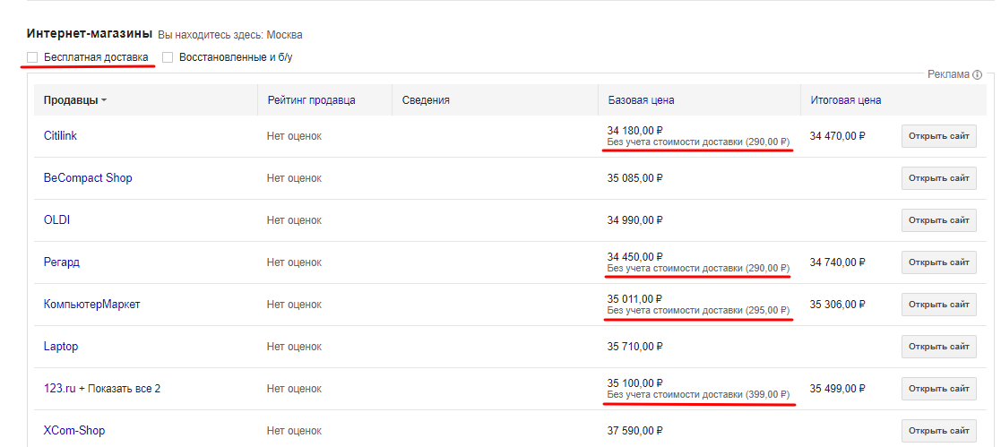Image resolution: width=1001 pixels, height=447 pixels.
Task: Sort by Базовая цена column header
Action: (x=641, y=100)
